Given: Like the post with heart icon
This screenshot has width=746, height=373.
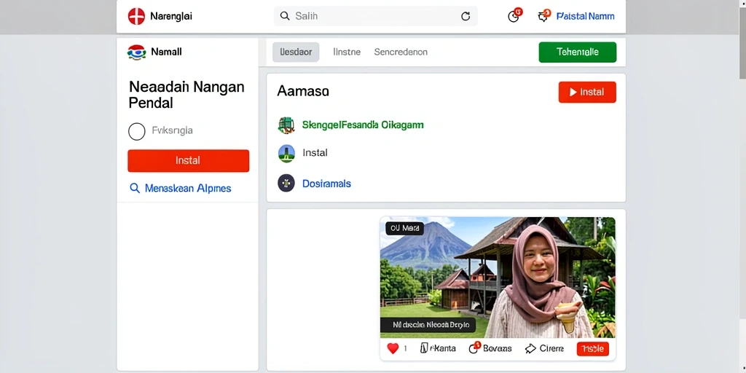Looking at the screenshot, I should click(393, 349).
